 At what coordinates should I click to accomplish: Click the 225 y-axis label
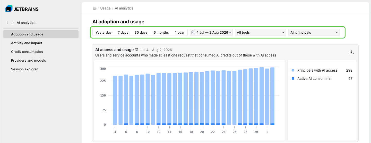point(103,81)
